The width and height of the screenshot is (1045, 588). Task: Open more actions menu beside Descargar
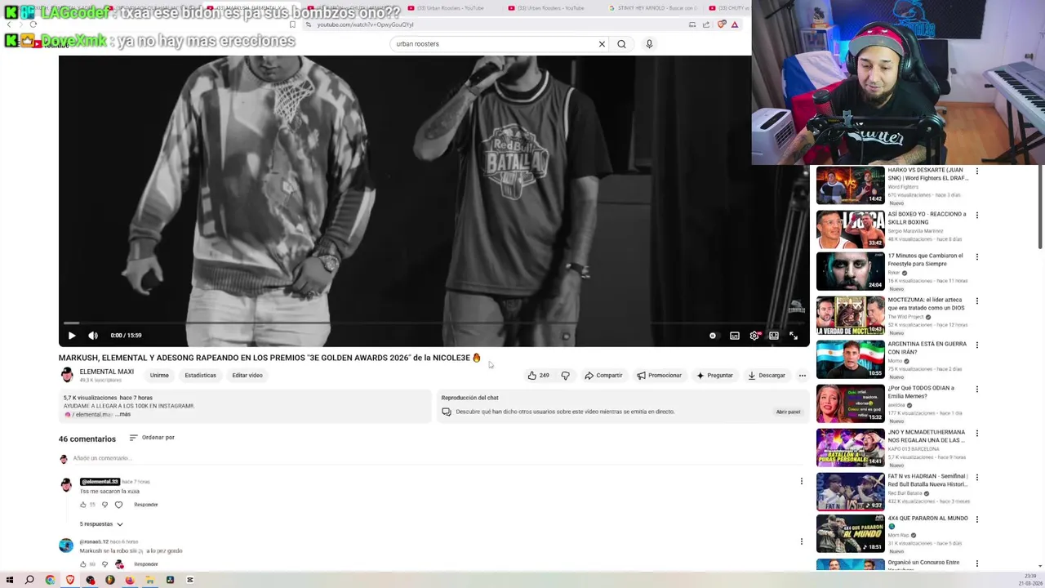point(803,376)
